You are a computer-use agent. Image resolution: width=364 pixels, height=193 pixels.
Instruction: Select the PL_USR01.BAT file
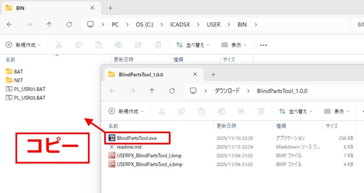pyautogui.click(x=29, y=89)
